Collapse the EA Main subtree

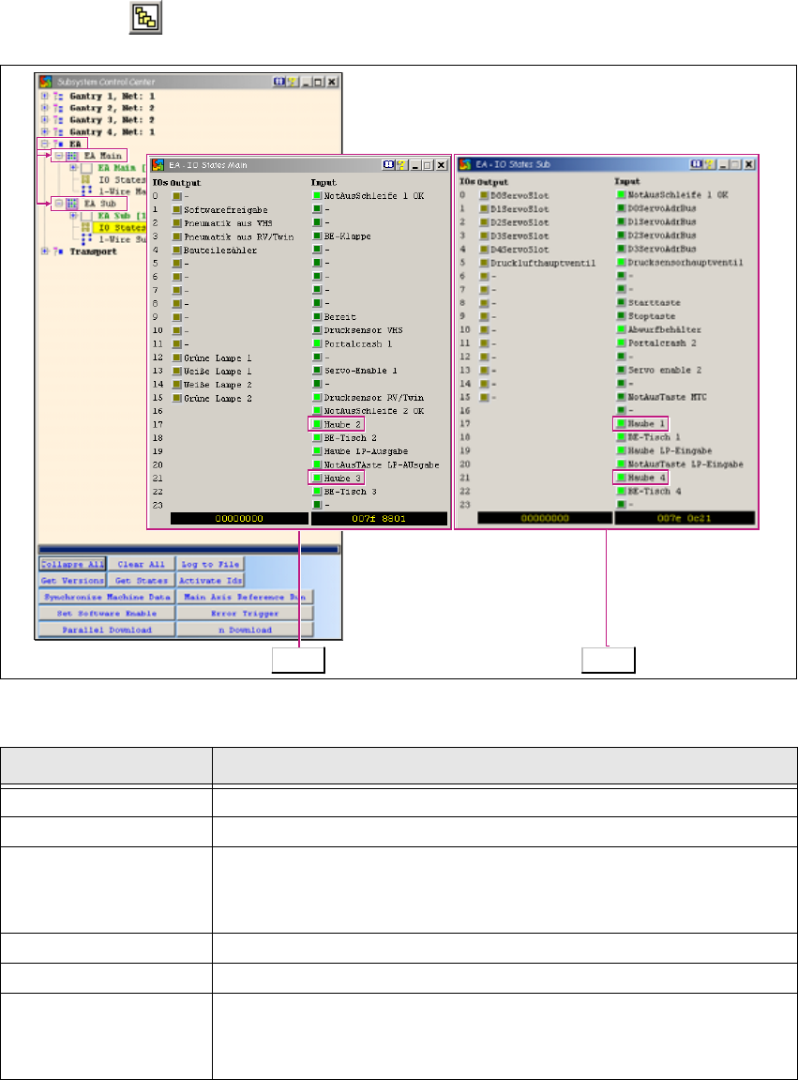[x=58, y=156]
